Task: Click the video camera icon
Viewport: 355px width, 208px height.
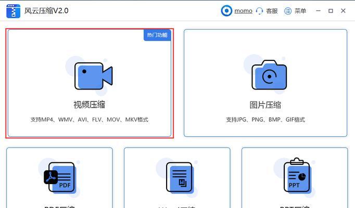Action: pyautogui.click(x=94, y=76)
